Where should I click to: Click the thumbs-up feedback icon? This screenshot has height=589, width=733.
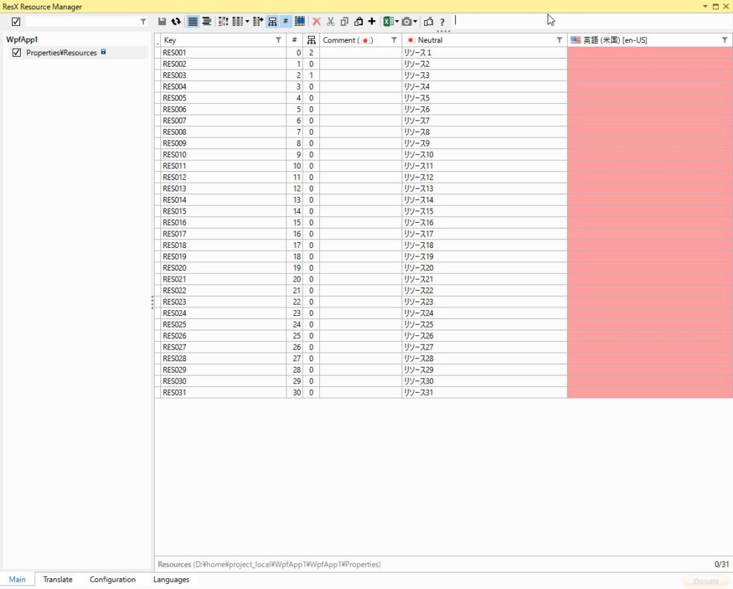tap(428, 21)
